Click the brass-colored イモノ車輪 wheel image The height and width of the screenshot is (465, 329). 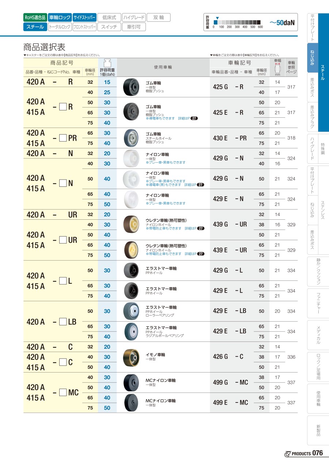click(130, 357)
